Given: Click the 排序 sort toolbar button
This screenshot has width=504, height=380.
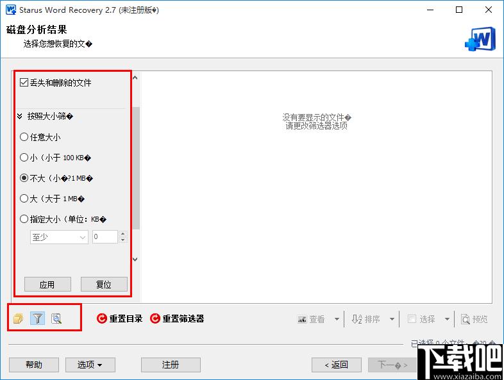Looking at the screenshot, I should click(x=365, y=319).
